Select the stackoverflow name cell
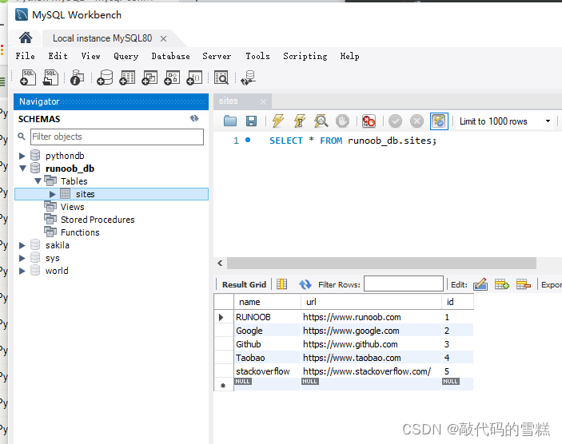The height and width of the screenshot is (444, 562). pos(267,371)
